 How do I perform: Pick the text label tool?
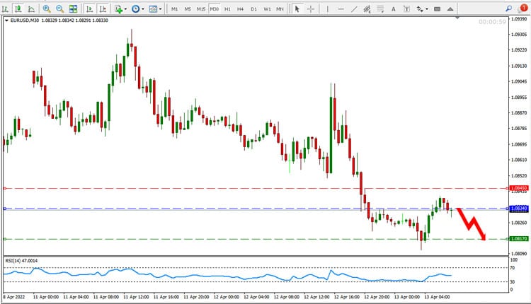(x=406, y=9)
